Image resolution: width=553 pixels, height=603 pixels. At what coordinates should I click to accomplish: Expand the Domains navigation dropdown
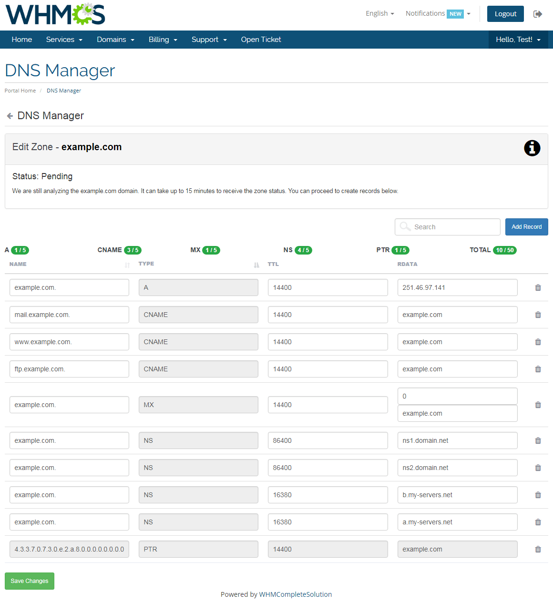pos(115,40)
